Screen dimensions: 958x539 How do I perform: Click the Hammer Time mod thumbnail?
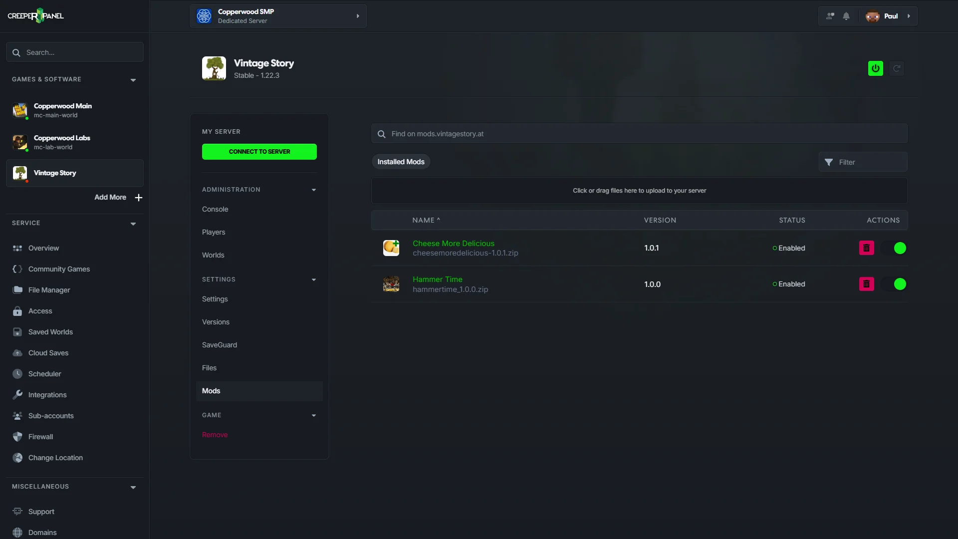pyautogui.click(x=391, y=284)
